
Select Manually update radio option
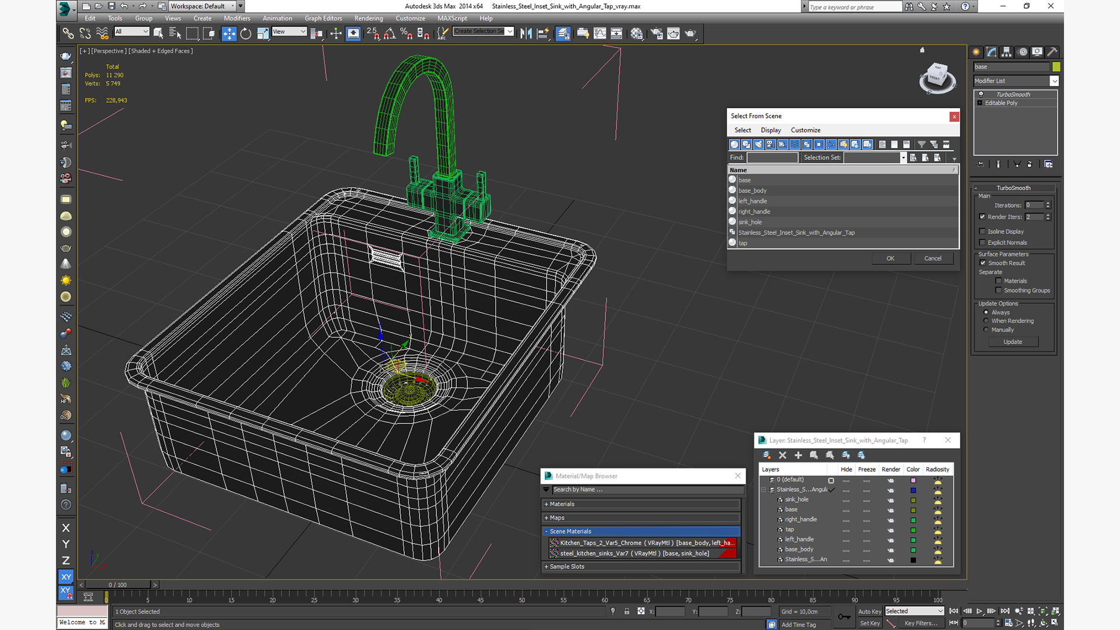[986, 330]
